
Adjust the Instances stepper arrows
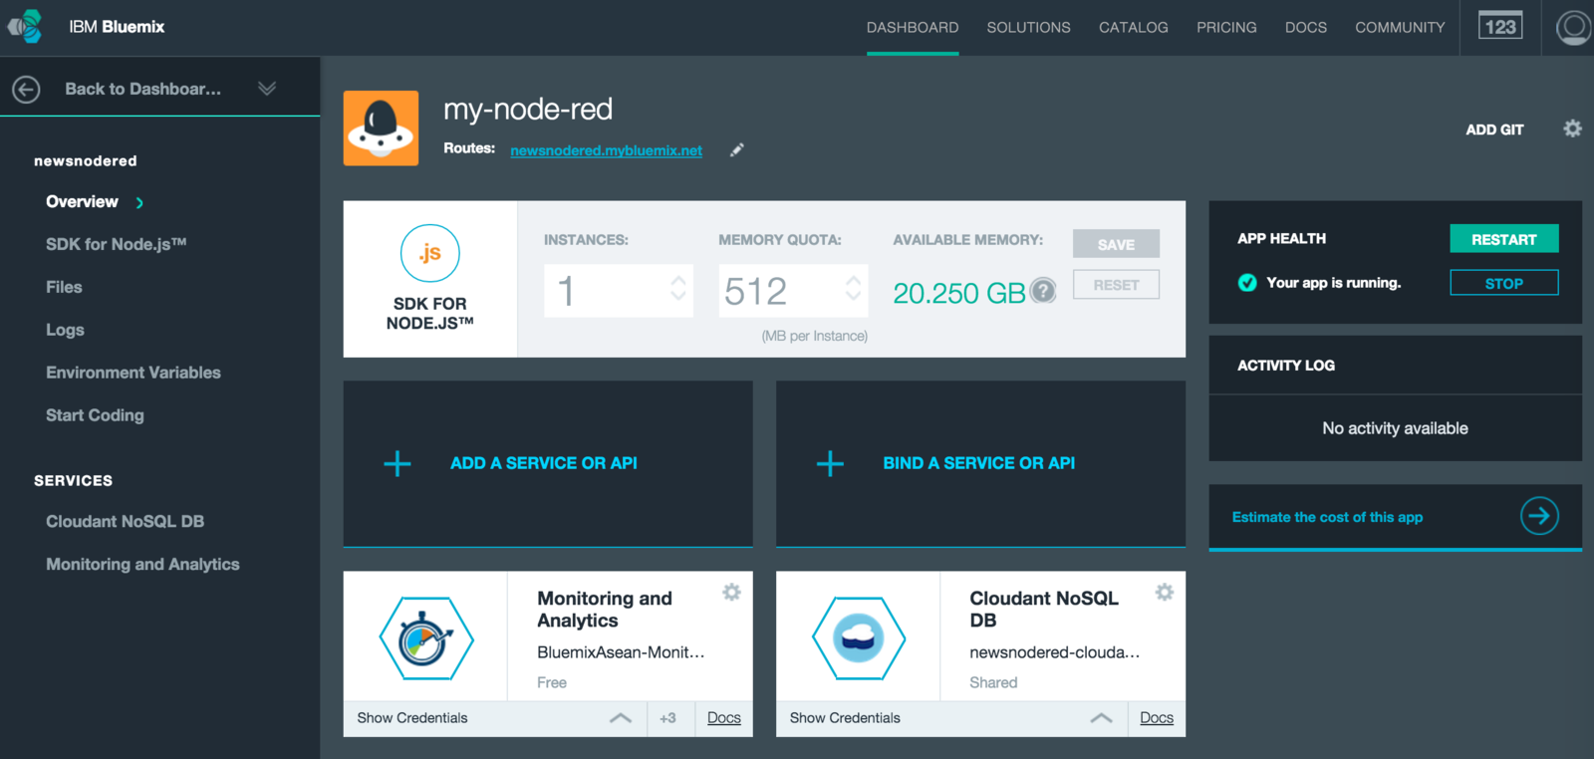(x=678, y=289)
